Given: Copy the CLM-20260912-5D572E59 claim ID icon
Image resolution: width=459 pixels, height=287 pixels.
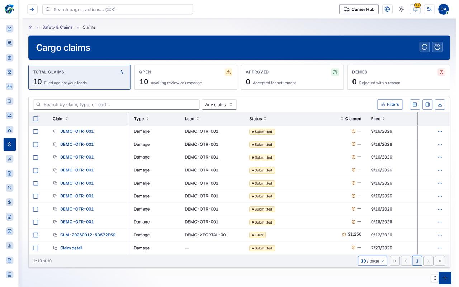Looking at the screenshot, I should [55, 235].
